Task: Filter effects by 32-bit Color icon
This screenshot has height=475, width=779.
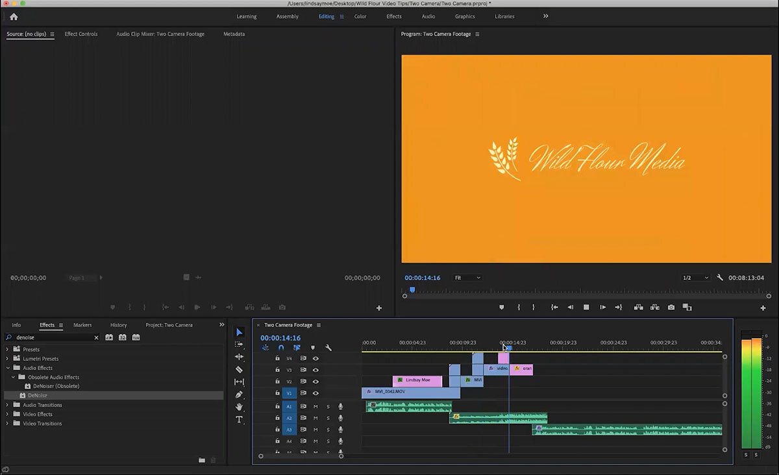Action: (122, 337)
